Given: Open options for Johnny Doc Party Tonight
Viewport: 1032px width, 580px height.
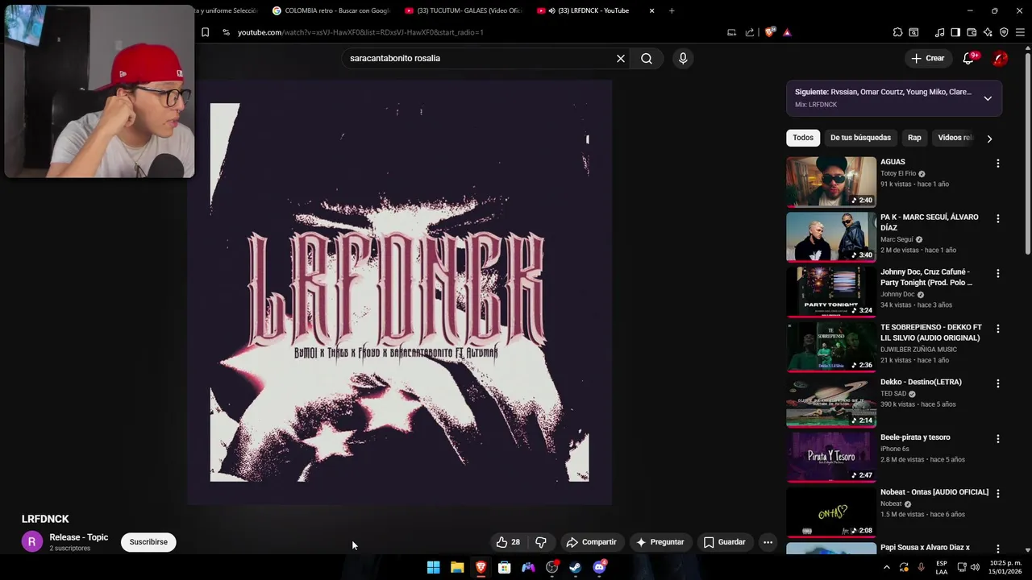Looking at the screenshot, I should coord(997,274).
